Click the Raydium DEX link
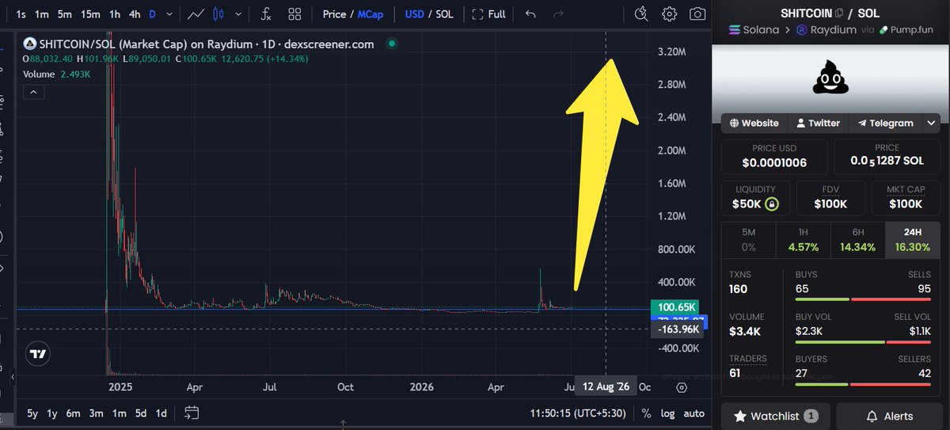The width and height of the screenshot is (950, 430). 826,30
